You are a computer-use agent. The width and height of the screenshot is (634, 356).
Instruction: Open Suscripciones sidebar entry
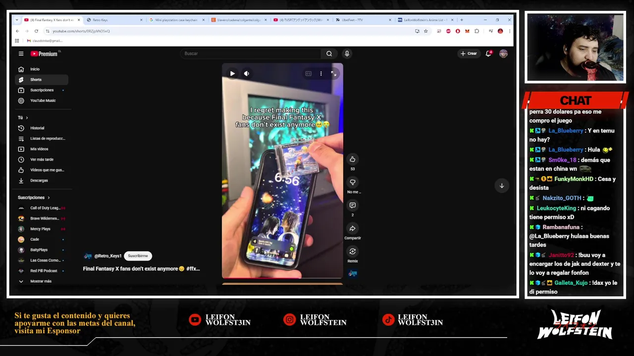(x=42, y=90)
